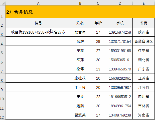This screenshot has height=120, width=155.
Task: Select empty info cell beside 鲍鹏
Action: [38, 106]
